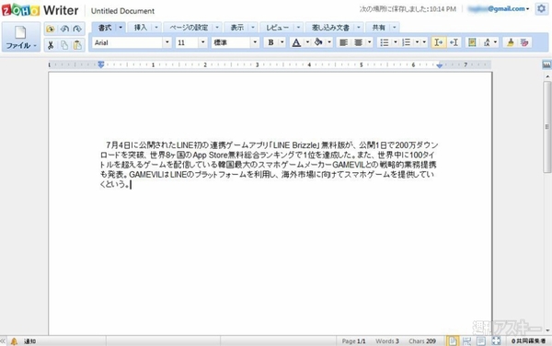Image resolution: width=552 pixels, height=346 pixels.
Task: Switch to page layout view icon
Action: 453,340
